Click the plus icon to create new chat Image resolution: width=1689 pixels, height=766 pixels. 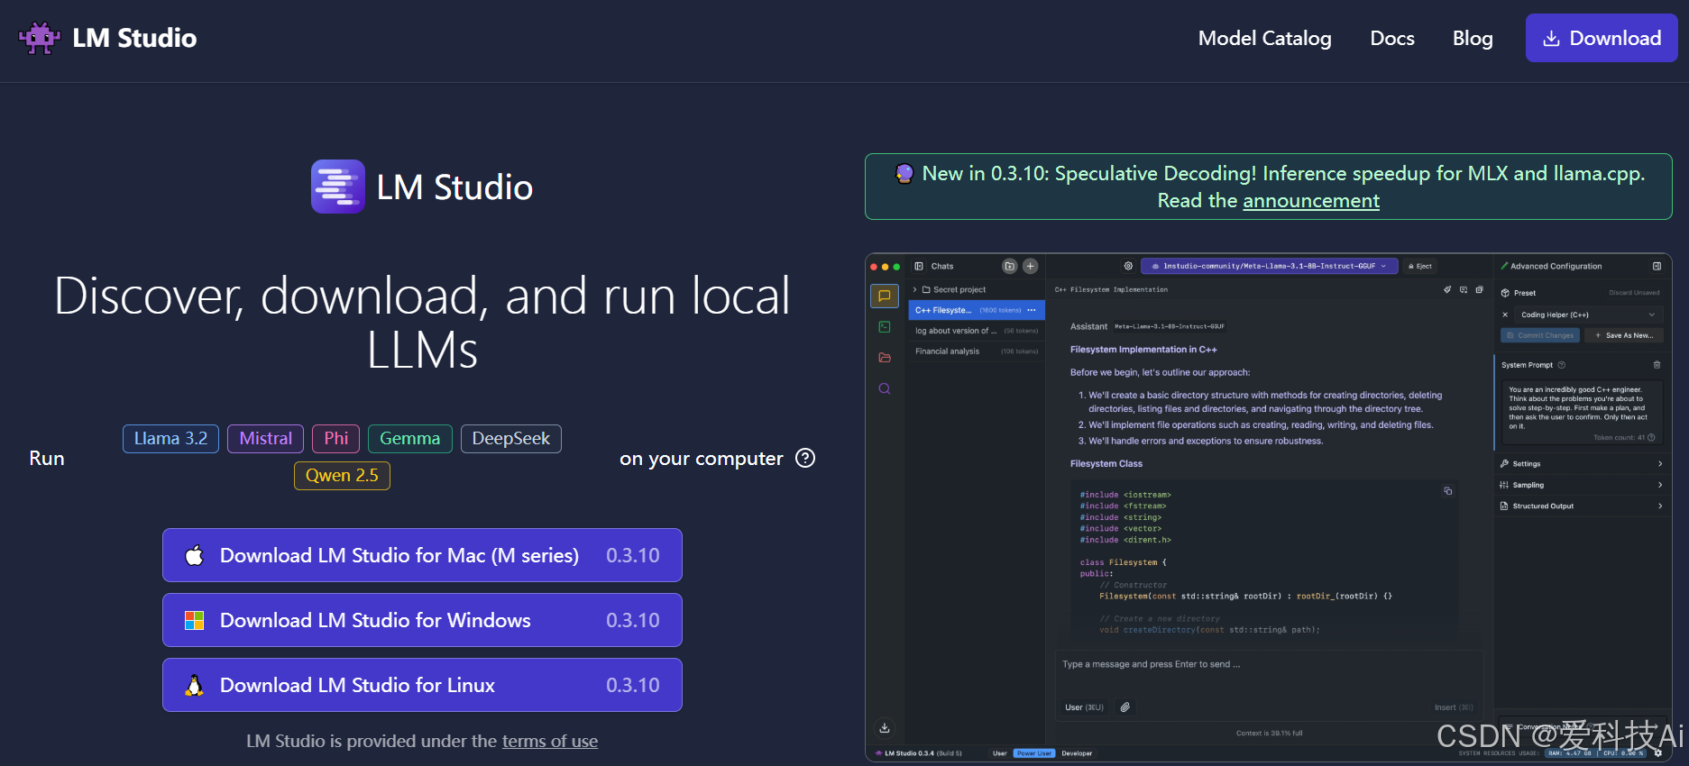[x=1031, y=266]
